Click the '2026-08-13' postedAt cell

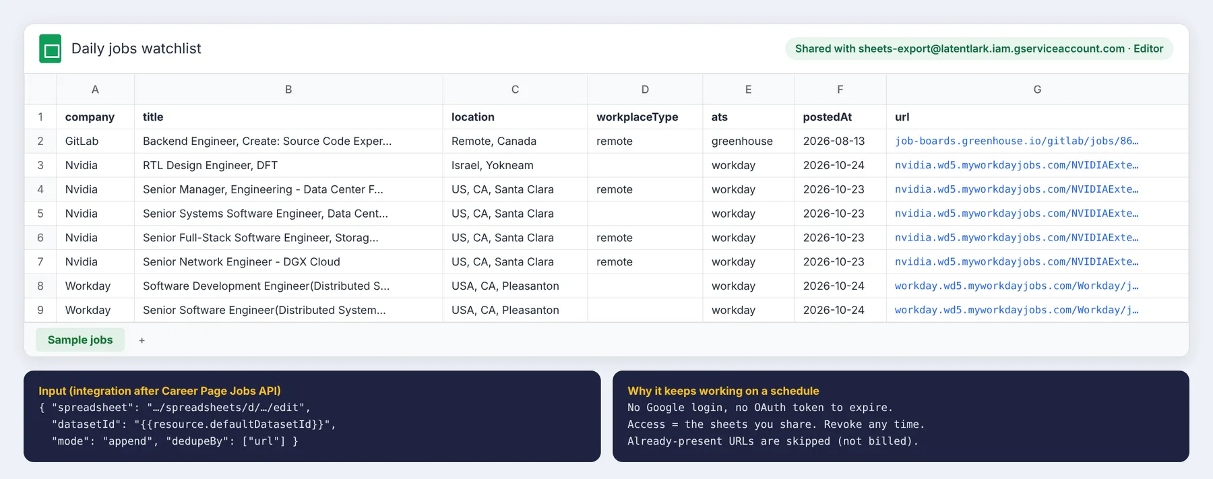coord(840,141)
